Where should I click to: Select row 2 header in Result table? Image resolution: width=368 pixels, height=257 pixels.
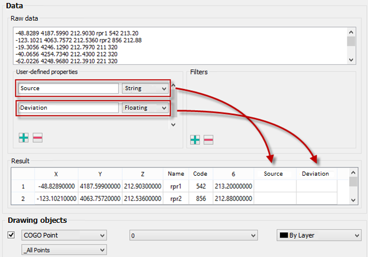coord(24,199)
